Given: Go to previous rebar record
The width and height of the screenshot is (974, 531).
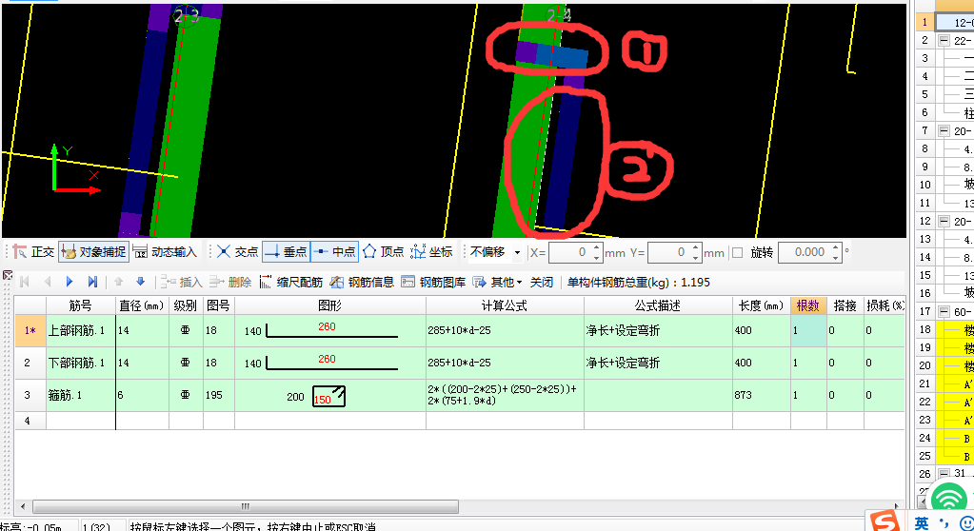Looking at the screenshot, I should coord(48,282).
